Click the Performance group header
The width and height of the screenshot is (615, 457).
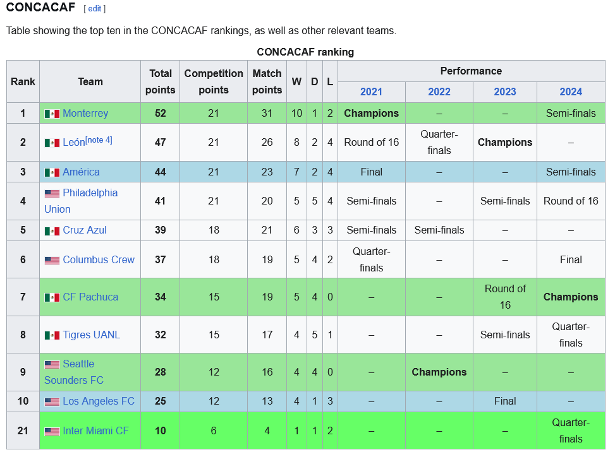[x=471, y=71]
